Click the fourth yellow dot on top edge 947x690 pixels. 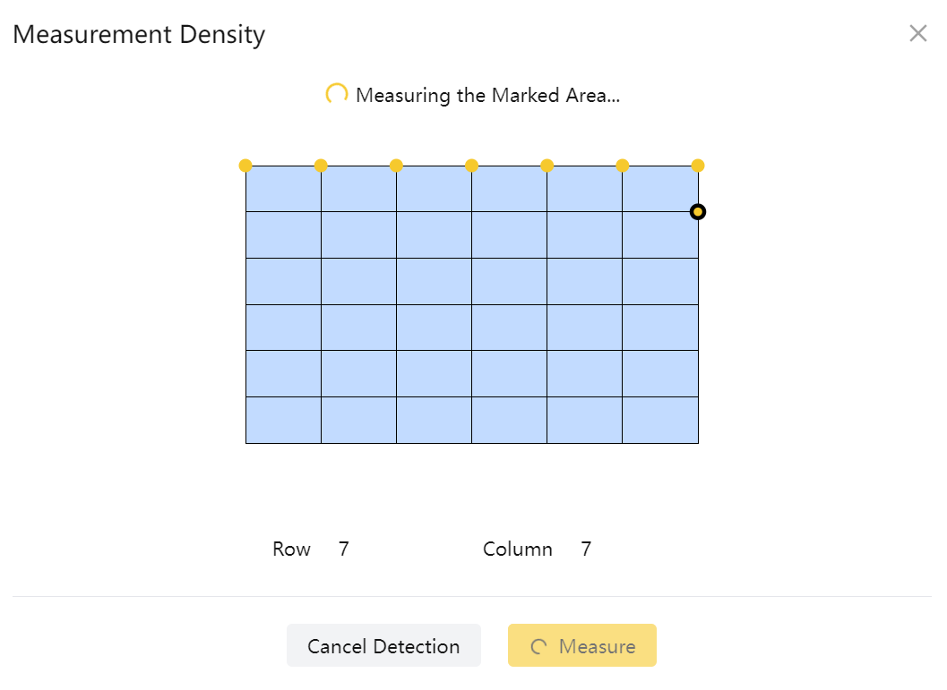point(471,166)
